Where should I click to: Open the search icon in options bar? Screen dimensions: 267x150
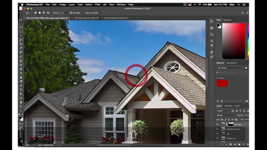coord(243,13)
